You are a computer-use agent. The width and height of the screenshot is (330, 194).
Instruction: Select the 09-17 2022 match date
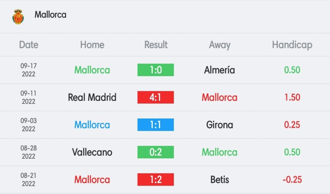28,70
